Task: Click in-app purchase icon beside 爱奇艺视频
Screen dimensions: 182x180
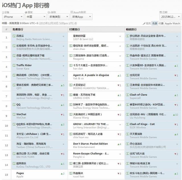Action: click(14, 85)
